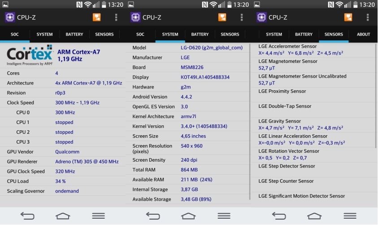Tap the LGE Accelerometer Sensor entry
This screenshot has width=378, height=225.
click(314, 50)
